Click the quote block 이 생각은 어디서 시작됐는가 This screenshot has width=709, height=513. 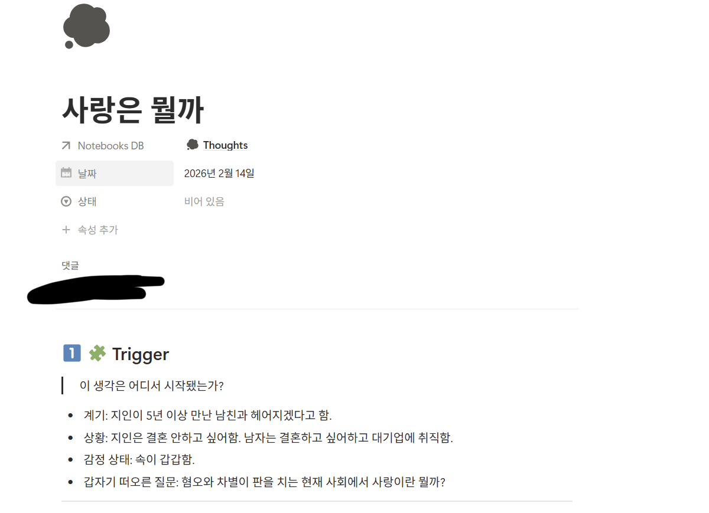point(151,386)
